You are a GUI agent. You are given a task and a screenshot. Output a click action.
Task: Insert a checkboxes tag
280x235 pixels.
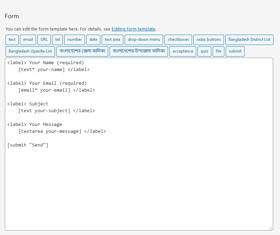pyautogui.click(x=178, y=39)
